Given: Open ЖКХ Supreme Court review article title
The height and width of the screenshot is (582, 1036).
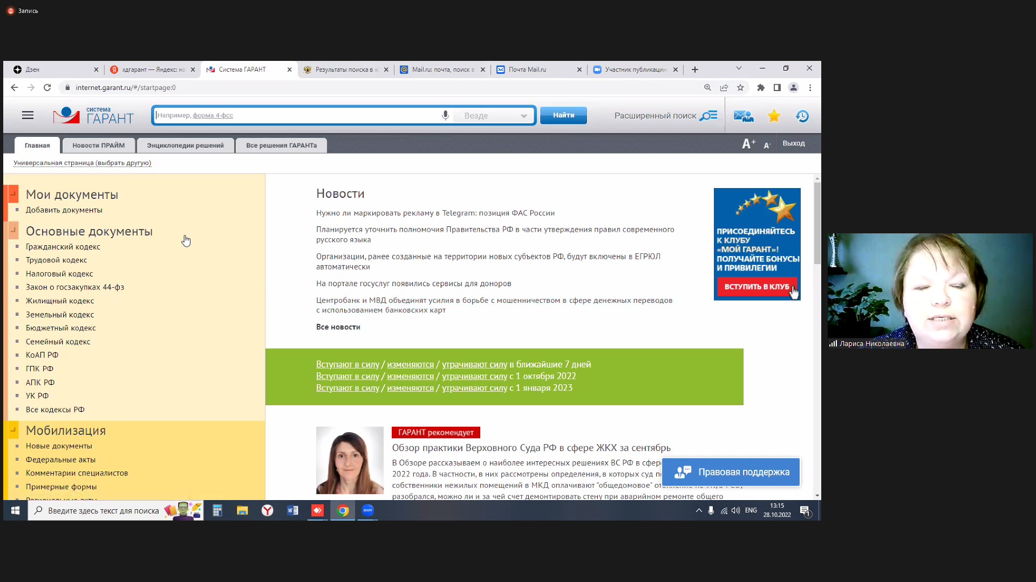Looking at the screenshot, I should 531,448.
